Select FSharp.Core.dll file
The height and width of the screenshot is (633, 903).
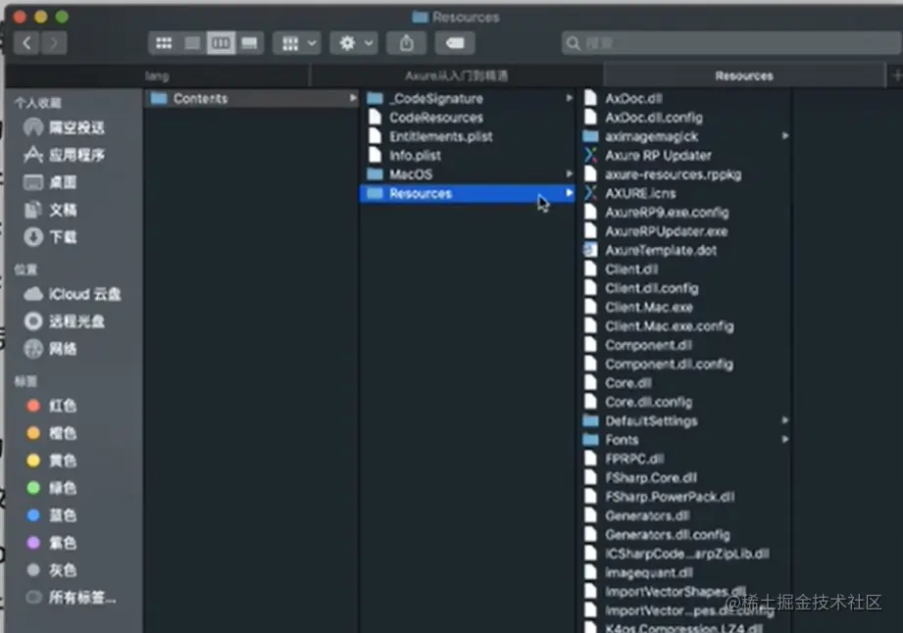click(x=684, y=477)
